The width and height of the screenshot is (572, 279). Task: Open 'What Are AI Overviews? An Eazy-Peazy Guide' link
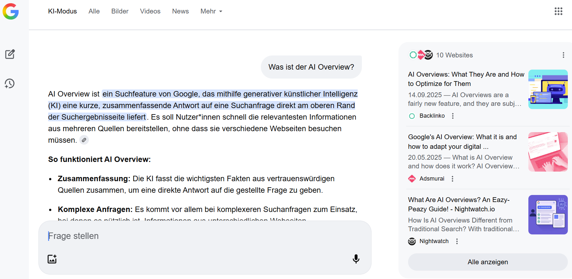pyautogui.click(x=459, y=204)
